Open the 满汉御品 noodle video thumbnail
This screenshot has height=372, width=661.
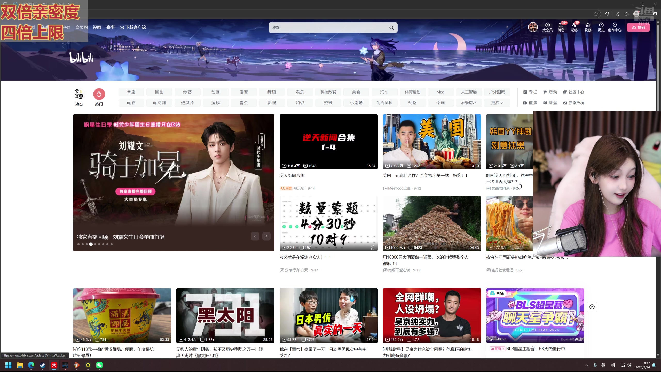coord(122,315)
